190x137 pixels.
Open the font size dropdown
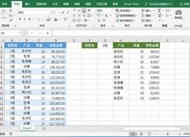click(x=59, y=12)
